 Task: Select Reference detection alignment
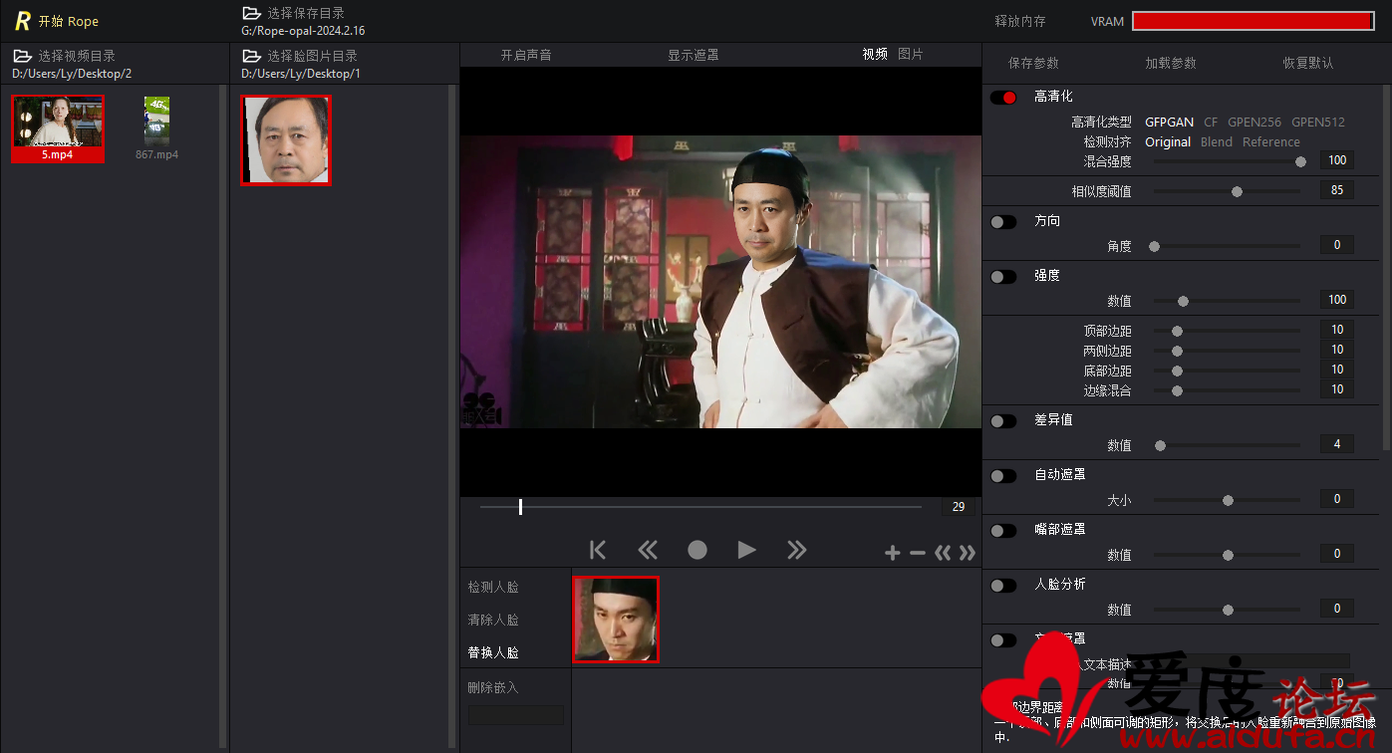(1270, 141)
